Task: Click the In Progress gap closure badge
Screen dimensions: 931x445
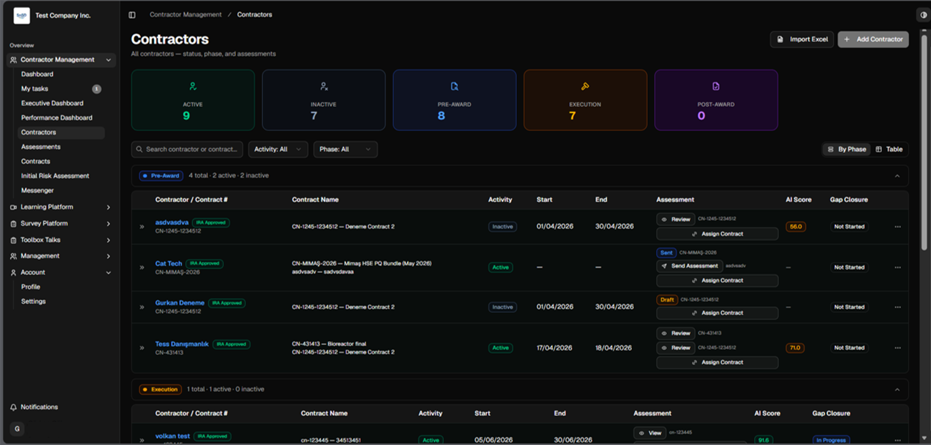Action: 831,440
